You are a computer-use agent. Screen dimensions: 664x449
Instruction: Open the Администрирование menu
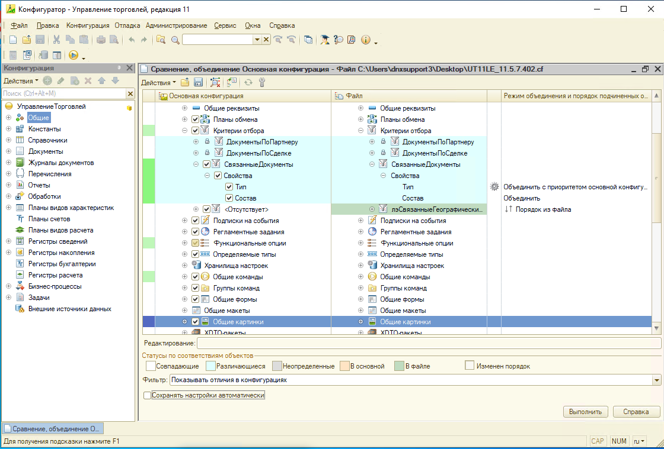176,25
